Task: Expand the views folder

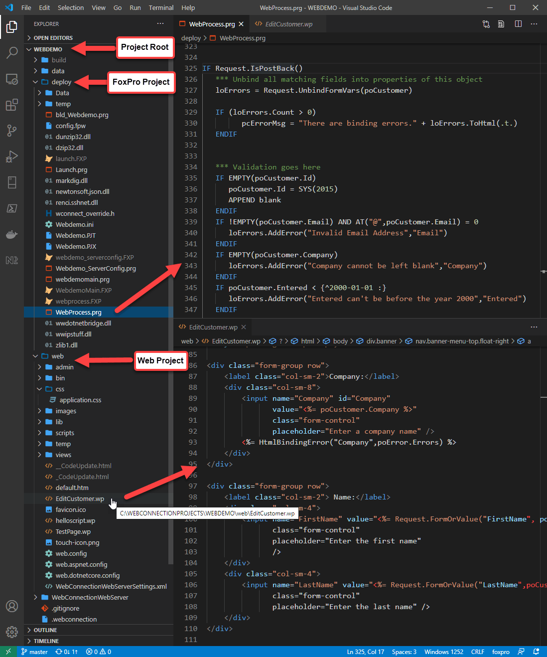Action: click(x=99, y=455)
